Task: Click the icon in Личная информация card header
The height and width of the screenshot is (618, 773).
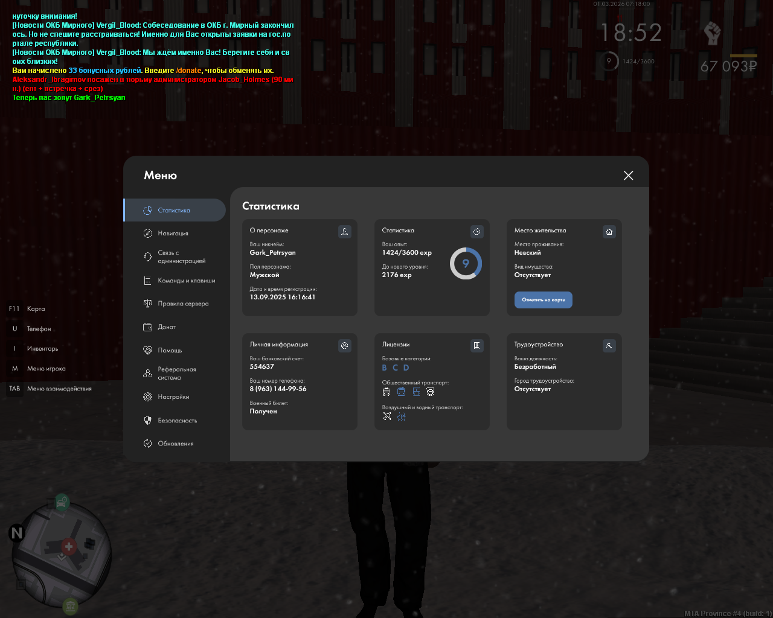Action: pyautogui.click(x=344, y=346)
